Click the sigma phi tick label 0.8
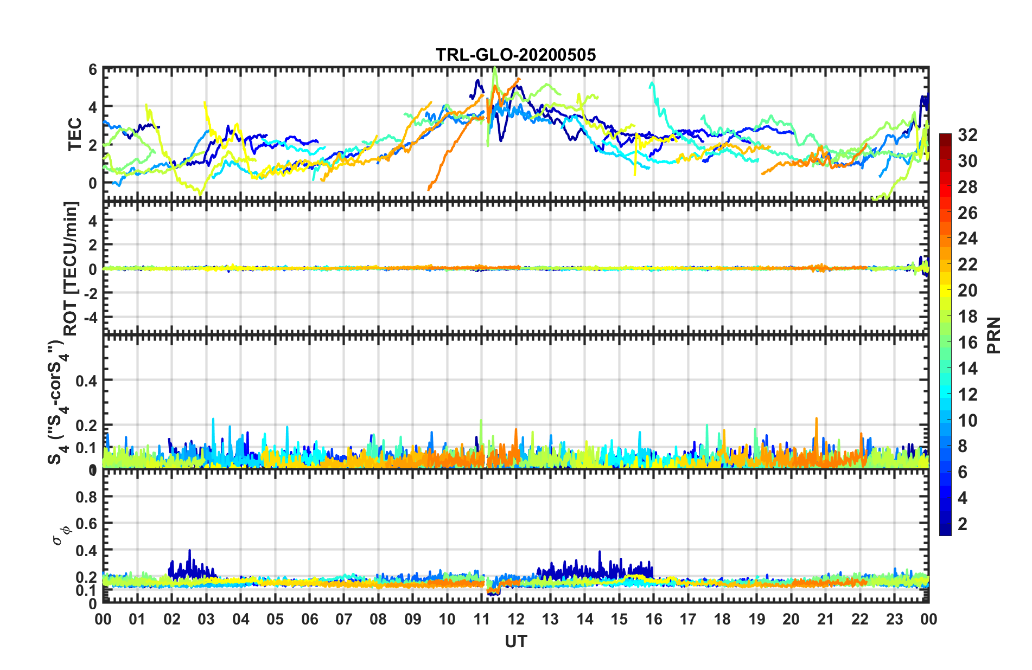The width and height of the screenshot is (1032, 670). pos(87,497)
